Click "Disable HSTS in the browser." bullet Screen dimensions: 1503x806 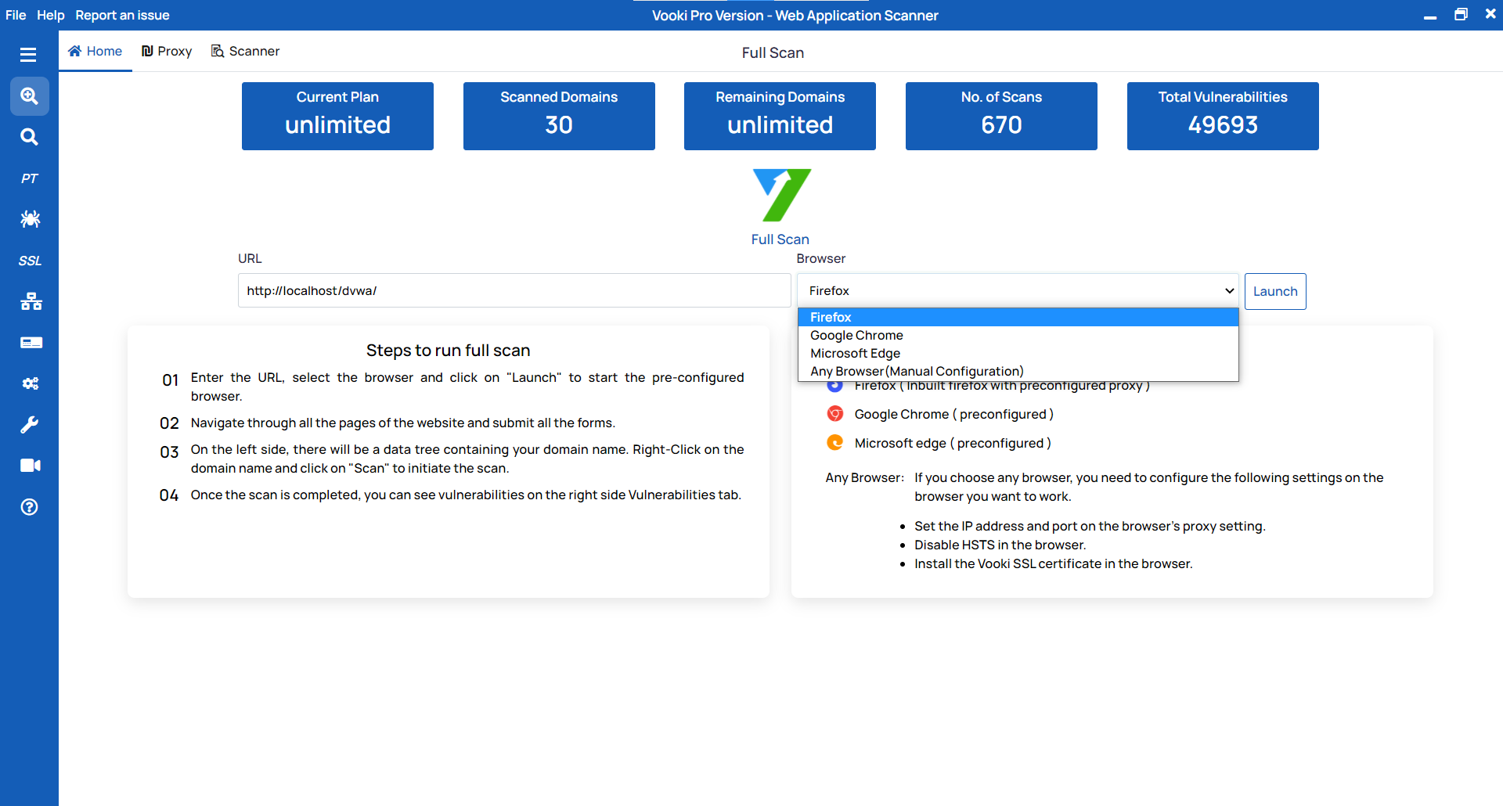pyautogui.click(x=1000, y=545)
